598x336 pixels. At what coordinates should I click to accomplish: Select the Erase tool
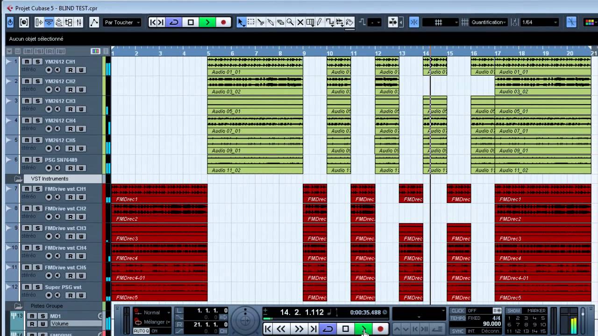[280, 22]
